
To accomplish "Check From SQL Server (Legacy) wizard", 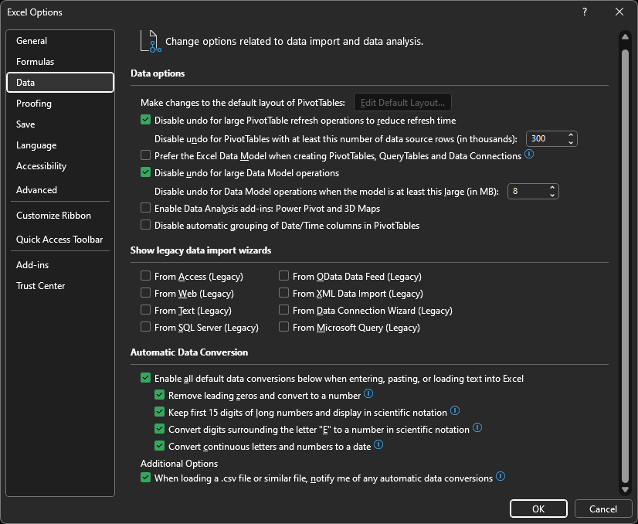I will [146, 327].
